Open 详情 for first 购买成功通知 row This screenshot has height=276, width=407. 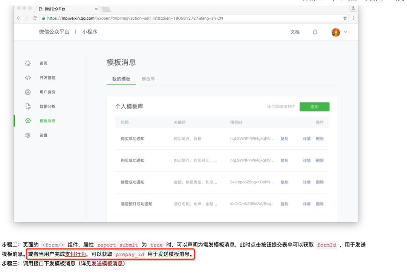click(306, 139)
